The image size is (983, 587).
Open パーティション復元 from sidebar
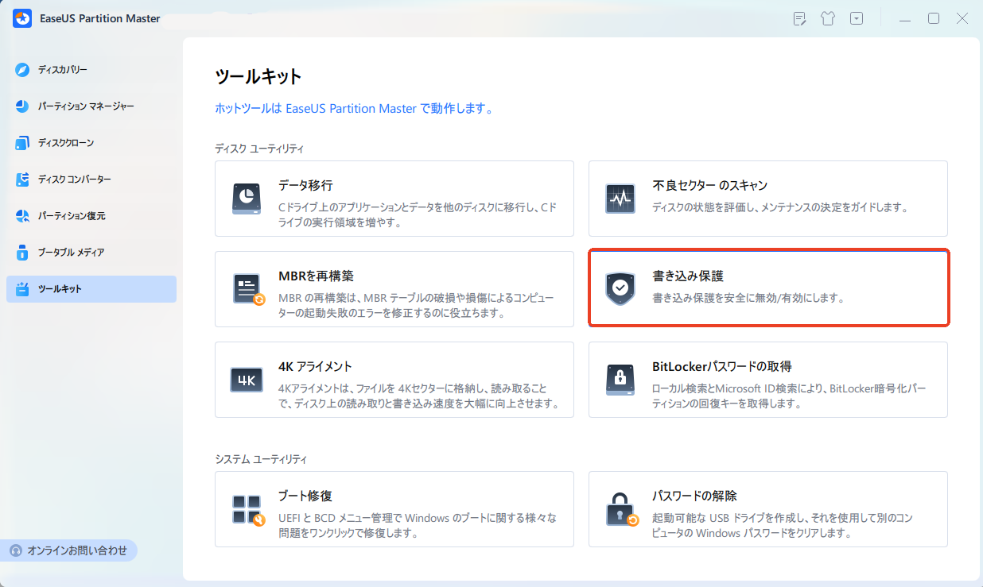tap(72, 216)
